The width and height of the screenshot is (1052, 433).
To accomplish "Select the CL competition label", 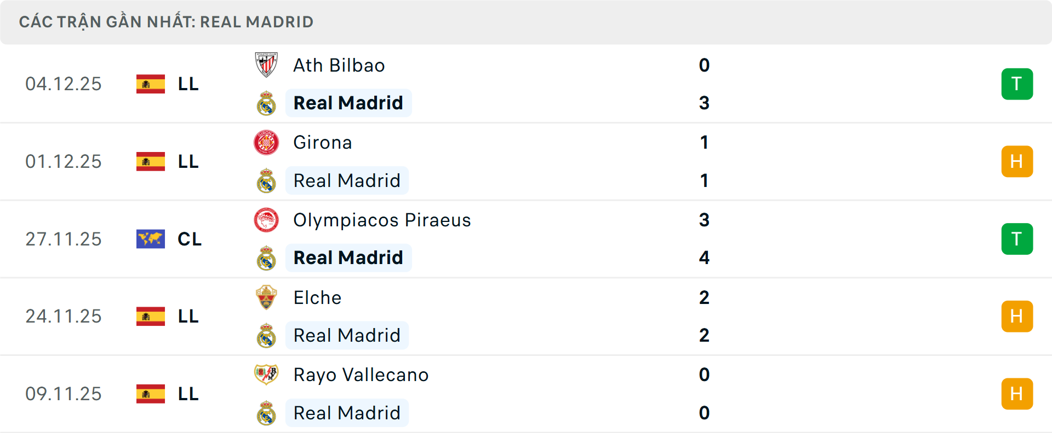I will (189, 239).
